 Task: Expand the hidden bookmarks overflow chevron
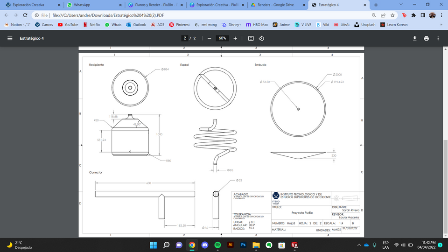tap(441, 25)
